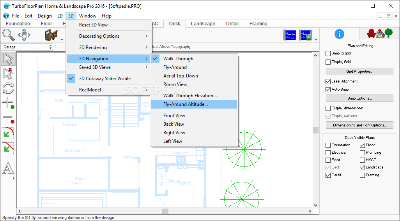Click Grid Properties button

[359, 72]
